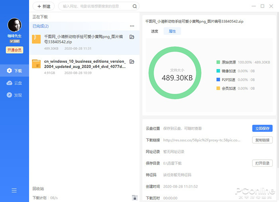
Task: Click the 开通会员 membership button
Action: pos(14,50)
